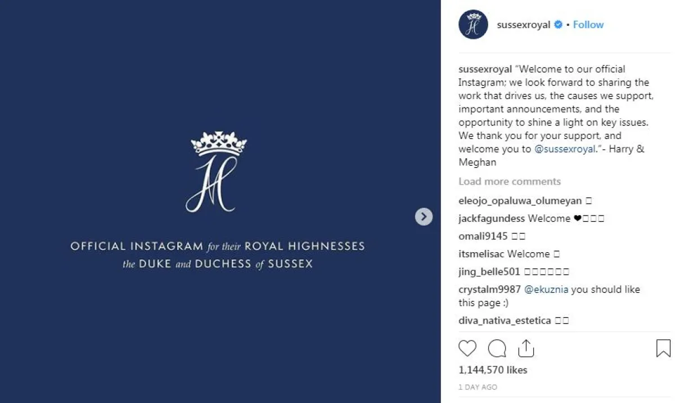This screenshot has height=403, width=675.
Task: View itsmelisac's profile
Action: 481,254
